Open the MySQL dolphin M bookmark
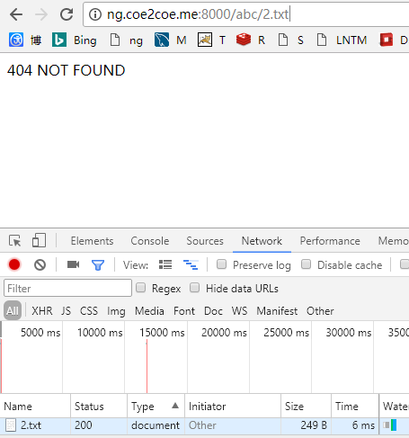The height and width of the screenshot is (438, 409). tap(171, 40)
